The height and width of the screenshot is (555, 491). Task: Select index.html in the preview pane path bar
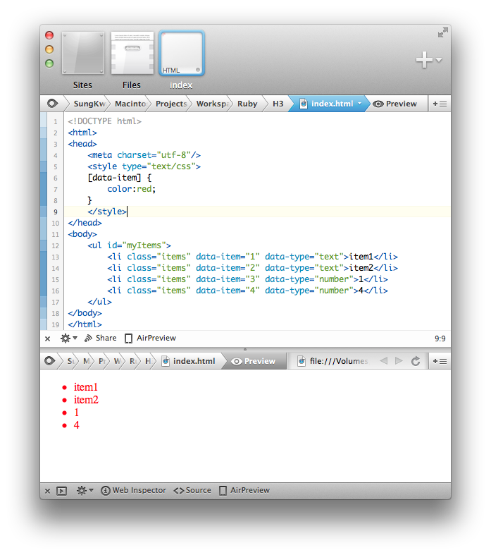(188, 361)
